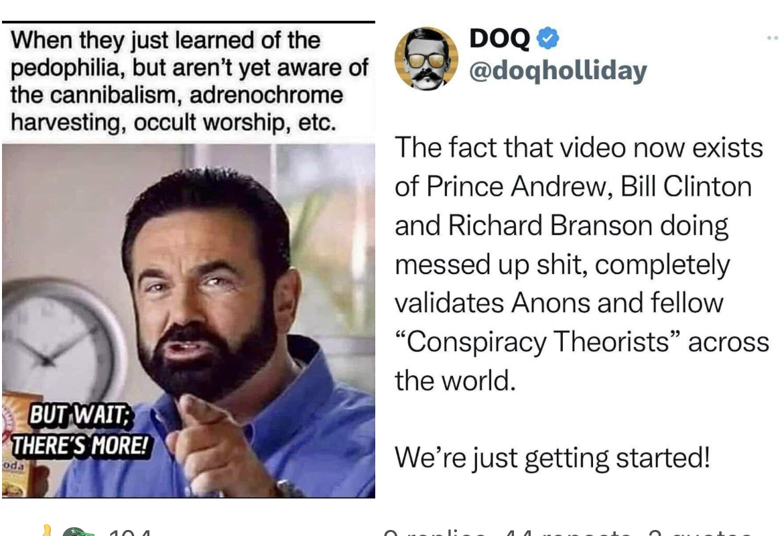
Task: Open the more options dots menu
Action: click(x=773, y=38)
